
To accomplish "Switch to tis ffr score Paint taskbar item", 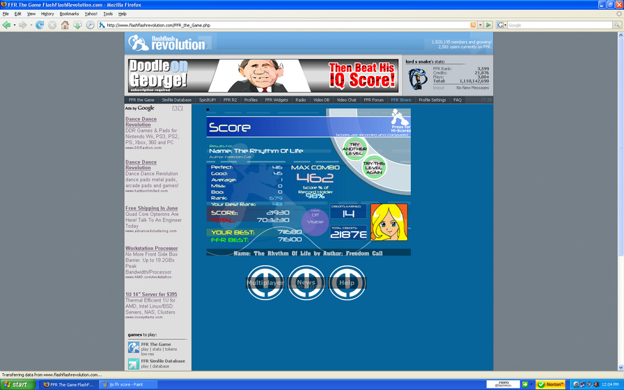I will (x=127, y=384).
